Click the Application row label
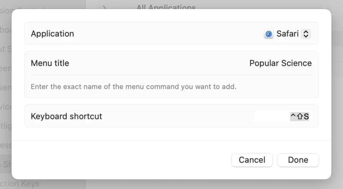Image resolution: width=343 pixels, height=189 pixels. pyautogui.click(x=52, y=34)
